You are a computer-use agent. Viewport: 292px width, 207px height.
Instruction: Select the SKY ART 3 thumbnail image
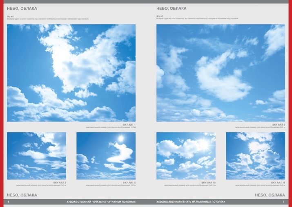coord(36,155)
